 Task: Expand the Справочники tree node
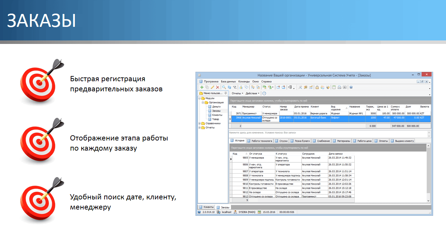coord(200,123)
